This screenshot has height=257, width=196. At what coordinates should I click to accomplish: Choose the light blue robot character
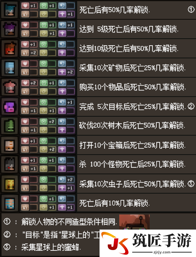10,68
